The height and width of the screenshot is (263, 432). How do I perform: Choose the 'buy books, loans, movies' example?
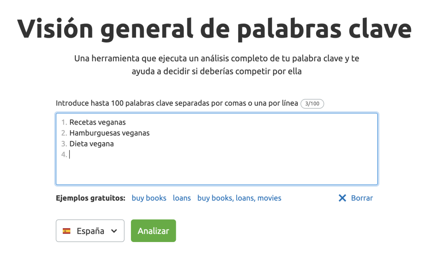tap(239, 198)
